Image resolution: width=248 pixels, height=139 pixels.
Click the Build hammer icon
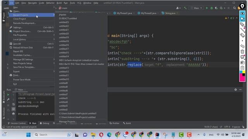[185, 8]
